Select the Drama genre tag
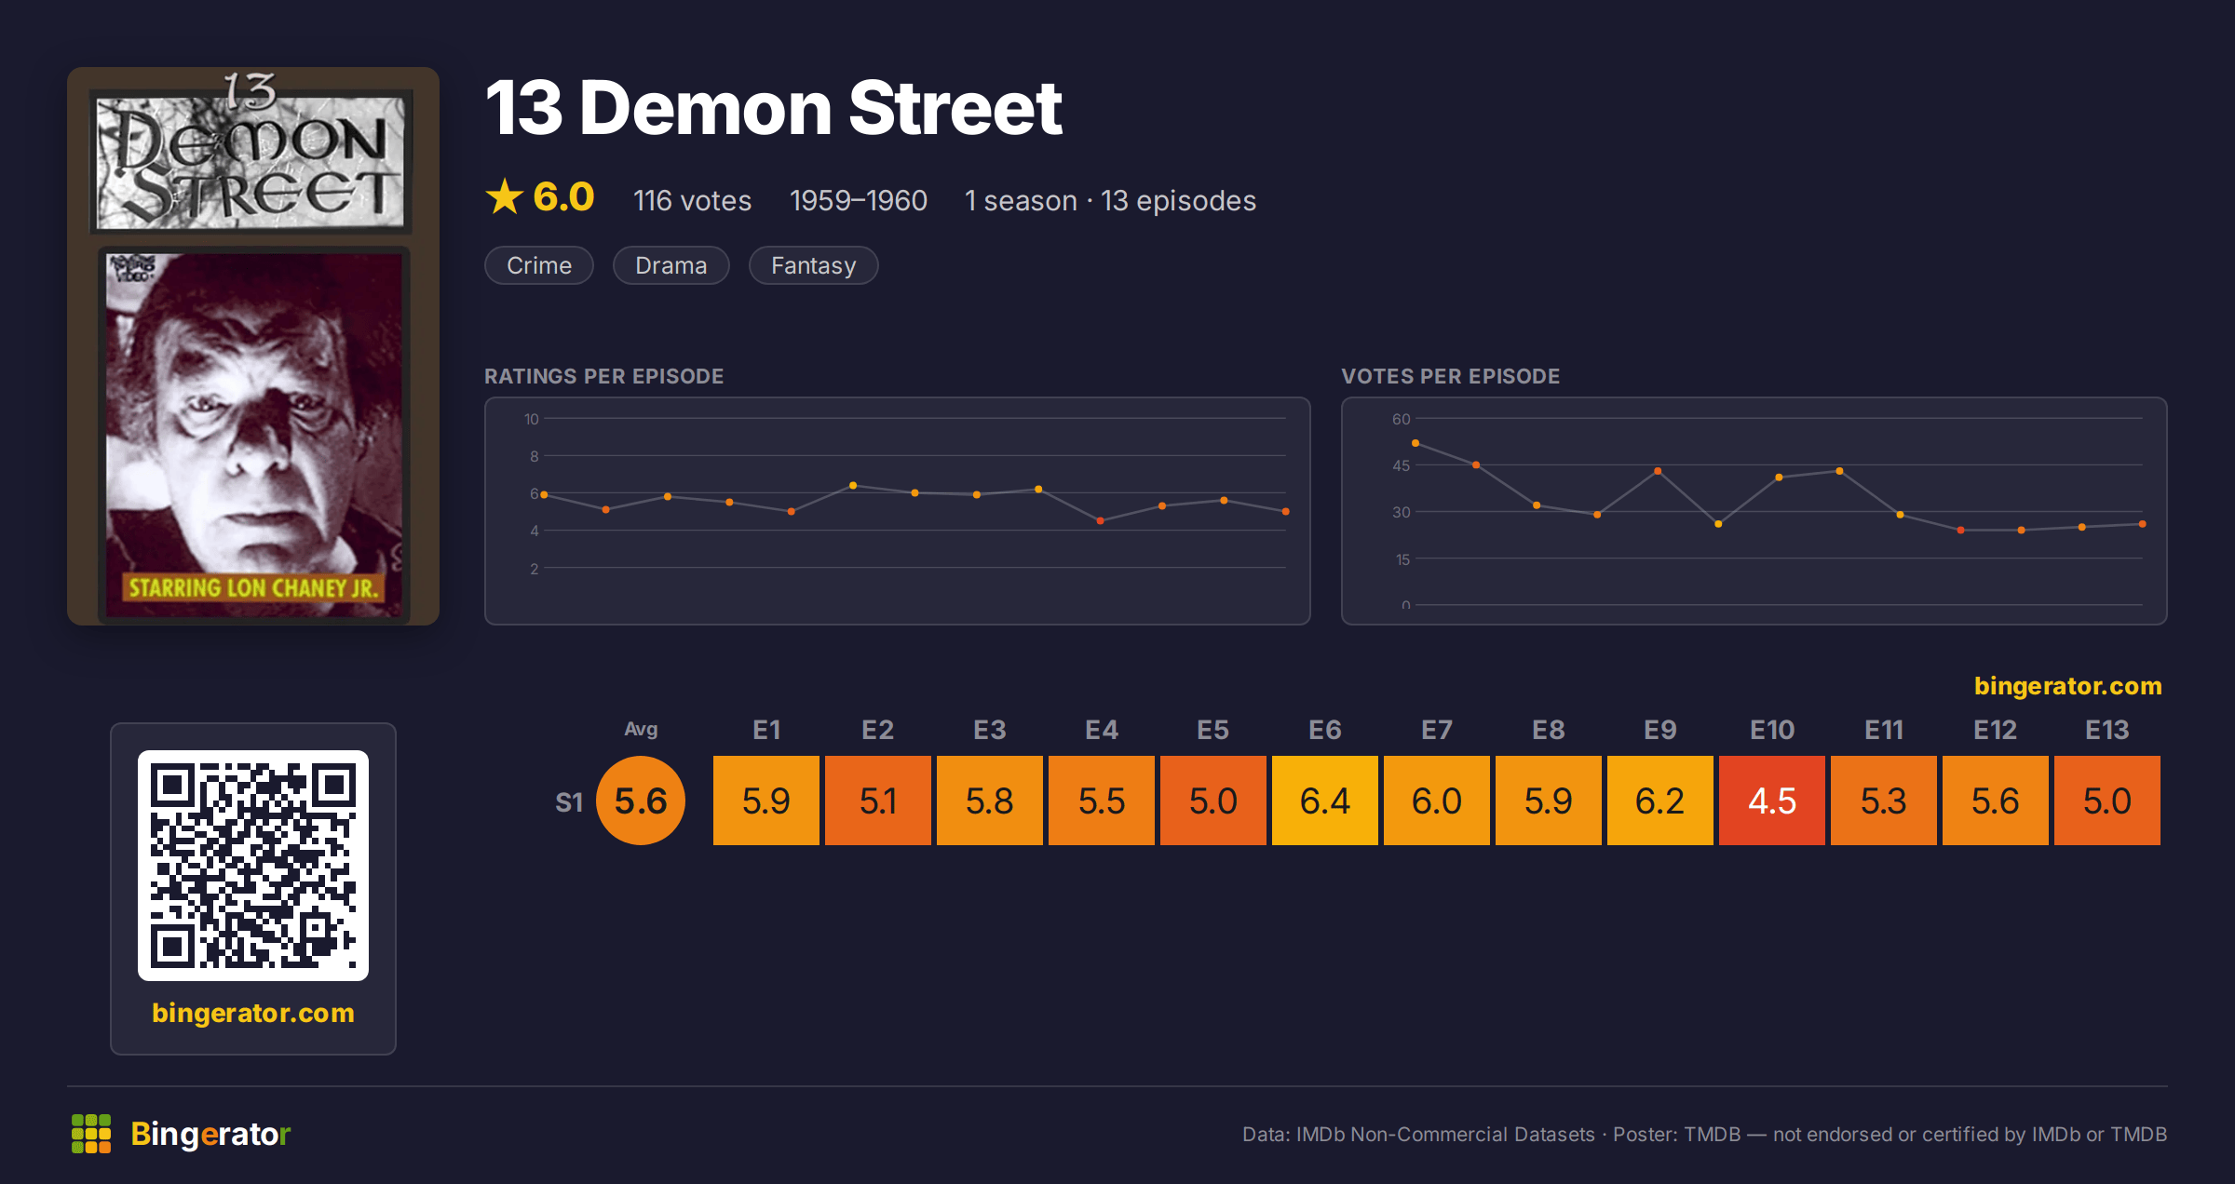Screen dimensions: 2235x1184 coord(671,265)
